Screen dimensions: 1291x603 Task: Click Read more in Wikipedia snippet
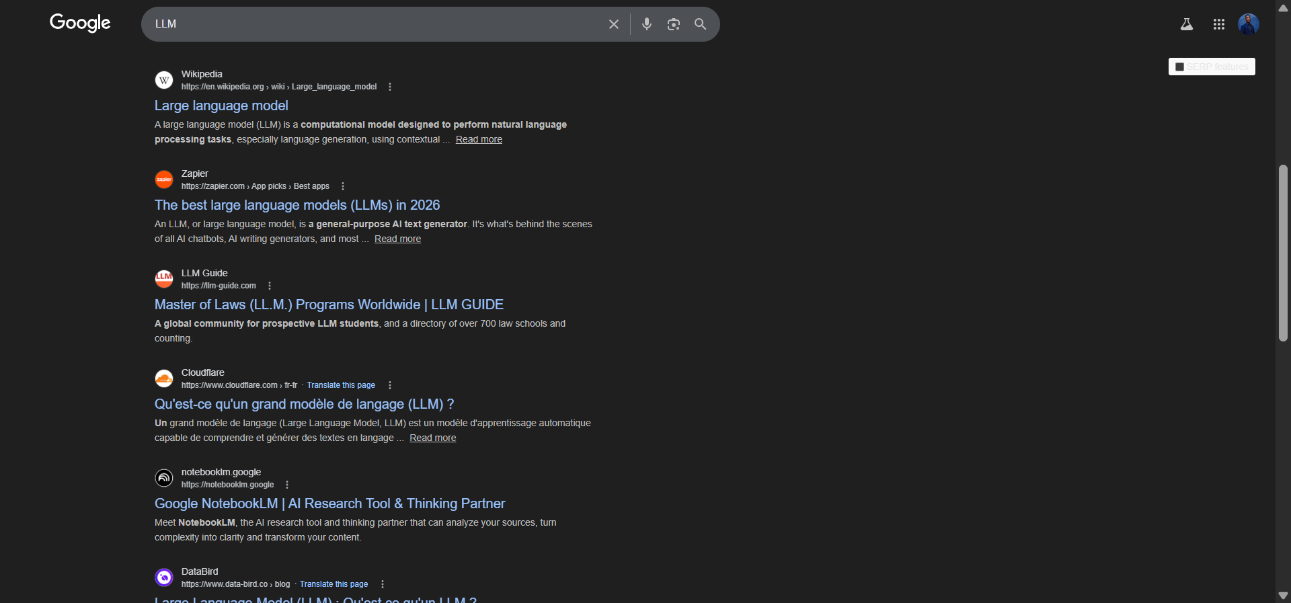(x=479, y=139)
